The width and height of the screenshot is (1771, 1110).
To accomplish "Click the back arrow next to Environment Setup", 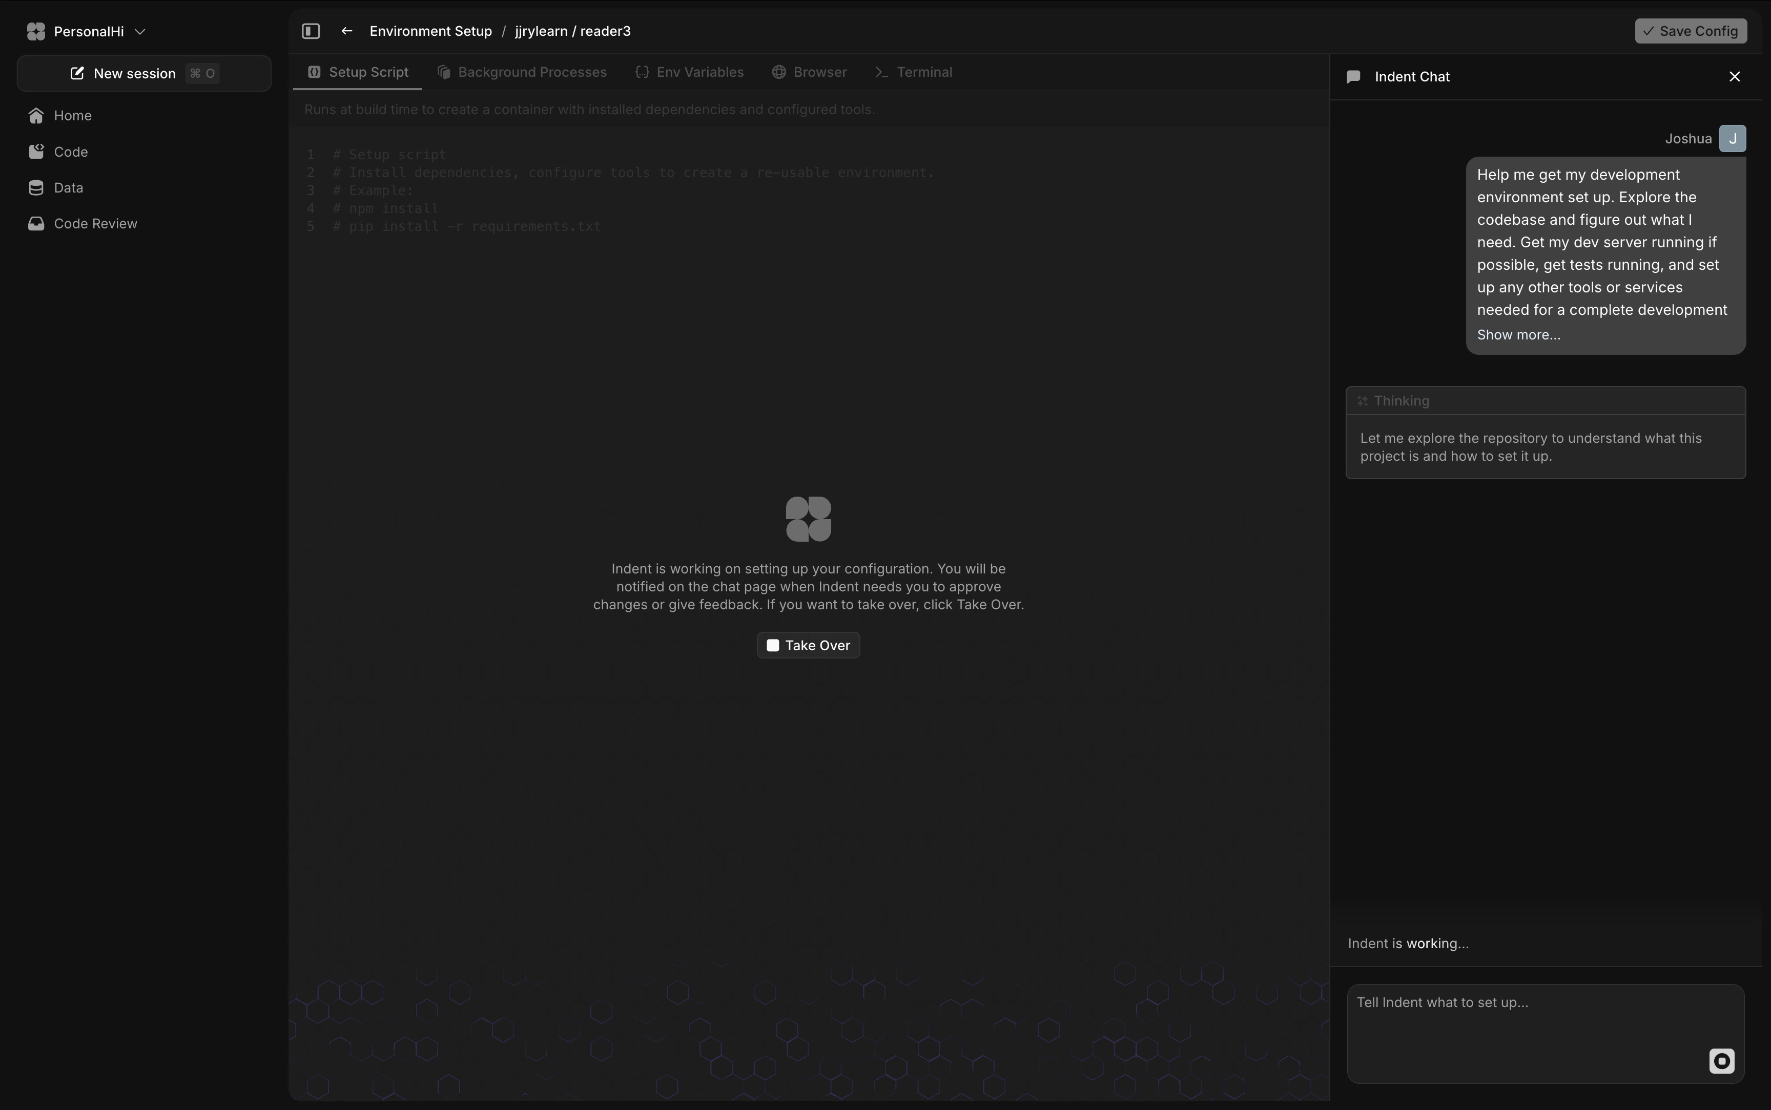I will tap(346, 31).
